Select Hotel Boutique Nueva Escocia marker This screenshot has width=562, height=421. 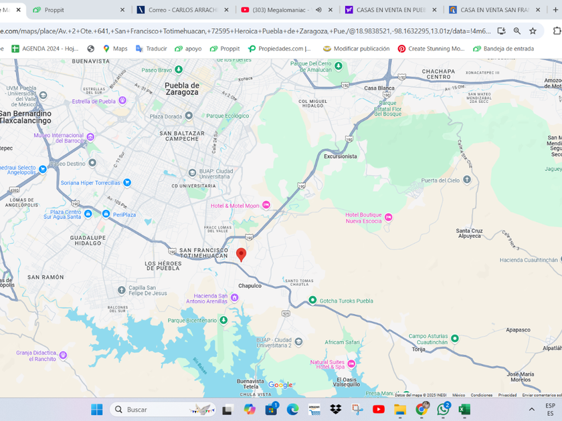pyautogui.click(x=388, y=217)
